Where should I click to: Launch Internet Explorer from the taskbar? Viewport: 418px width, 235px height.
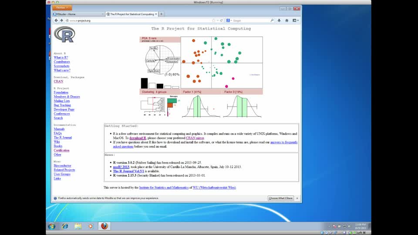click(65, 226)
